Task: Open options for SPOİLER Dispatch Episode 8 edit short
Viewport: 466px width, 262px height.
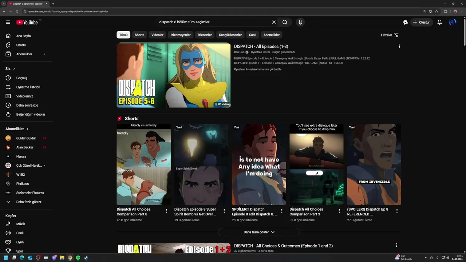Action: [281, 211]
